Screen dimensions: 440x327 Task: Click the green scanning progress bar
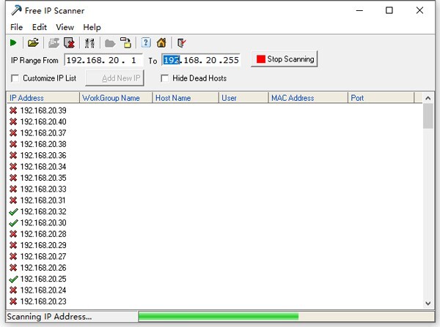(x=218, y=316)
